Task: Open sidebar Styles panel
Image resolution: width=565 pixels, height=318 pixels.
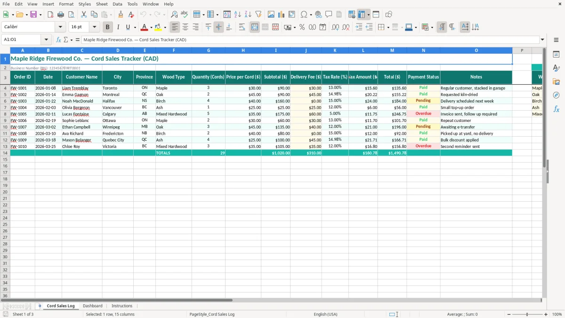Action: click(556, 68)
